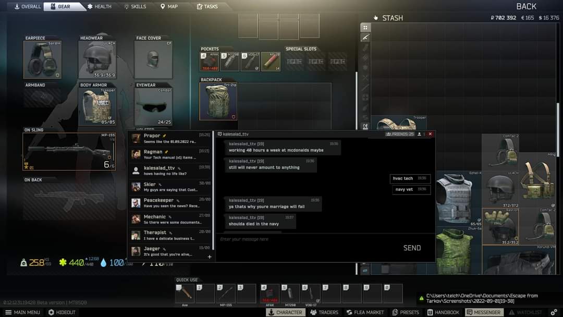Click the empty armband slot
Viewport: 563px width, 317px height.
tap(42, 97)
